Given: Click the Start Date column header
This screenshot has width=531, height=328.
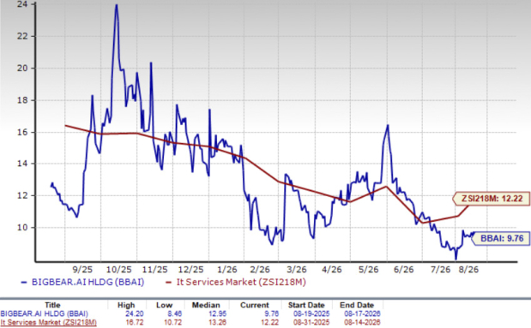Looking at the screenshot, I should pyautogui.click(x=306, y=305).
